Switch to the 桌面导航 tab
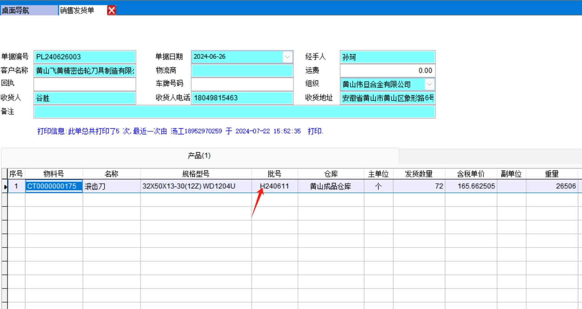Screen dimensions: 582x309 [29, 10]
